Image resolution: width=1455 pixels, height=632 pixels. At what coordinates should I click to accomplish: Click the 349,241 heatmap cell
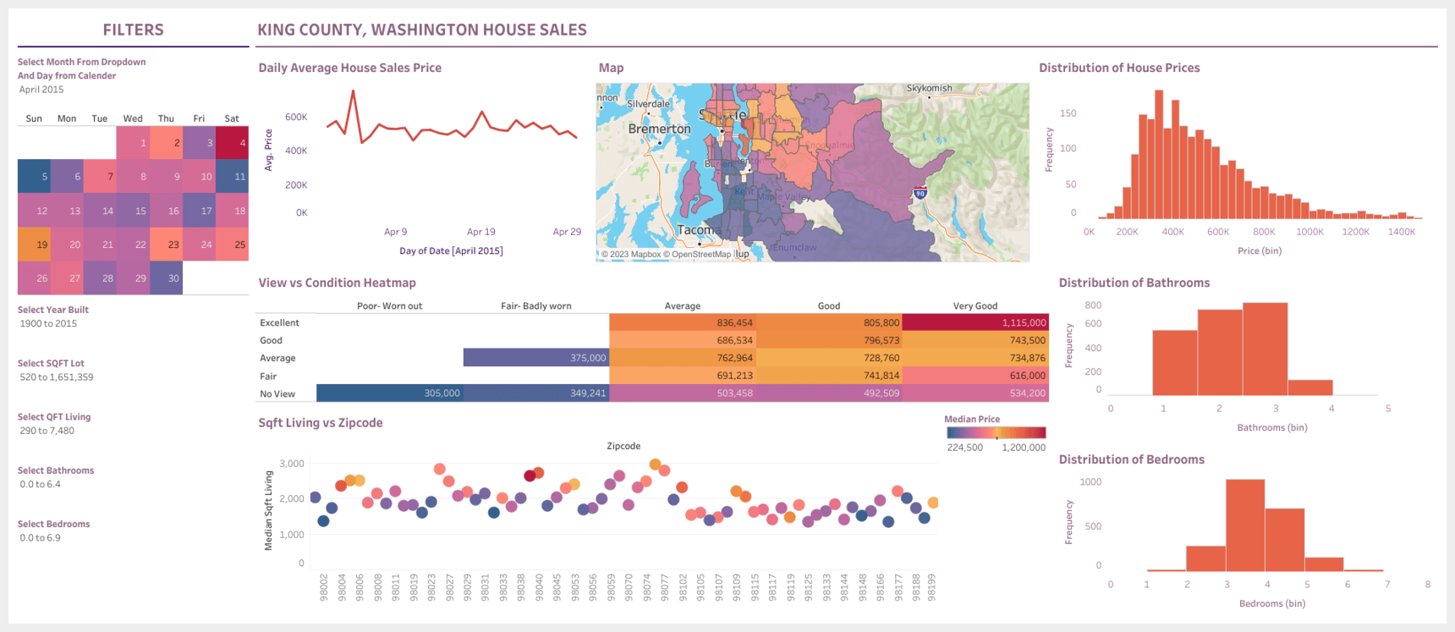click(536, 393)
